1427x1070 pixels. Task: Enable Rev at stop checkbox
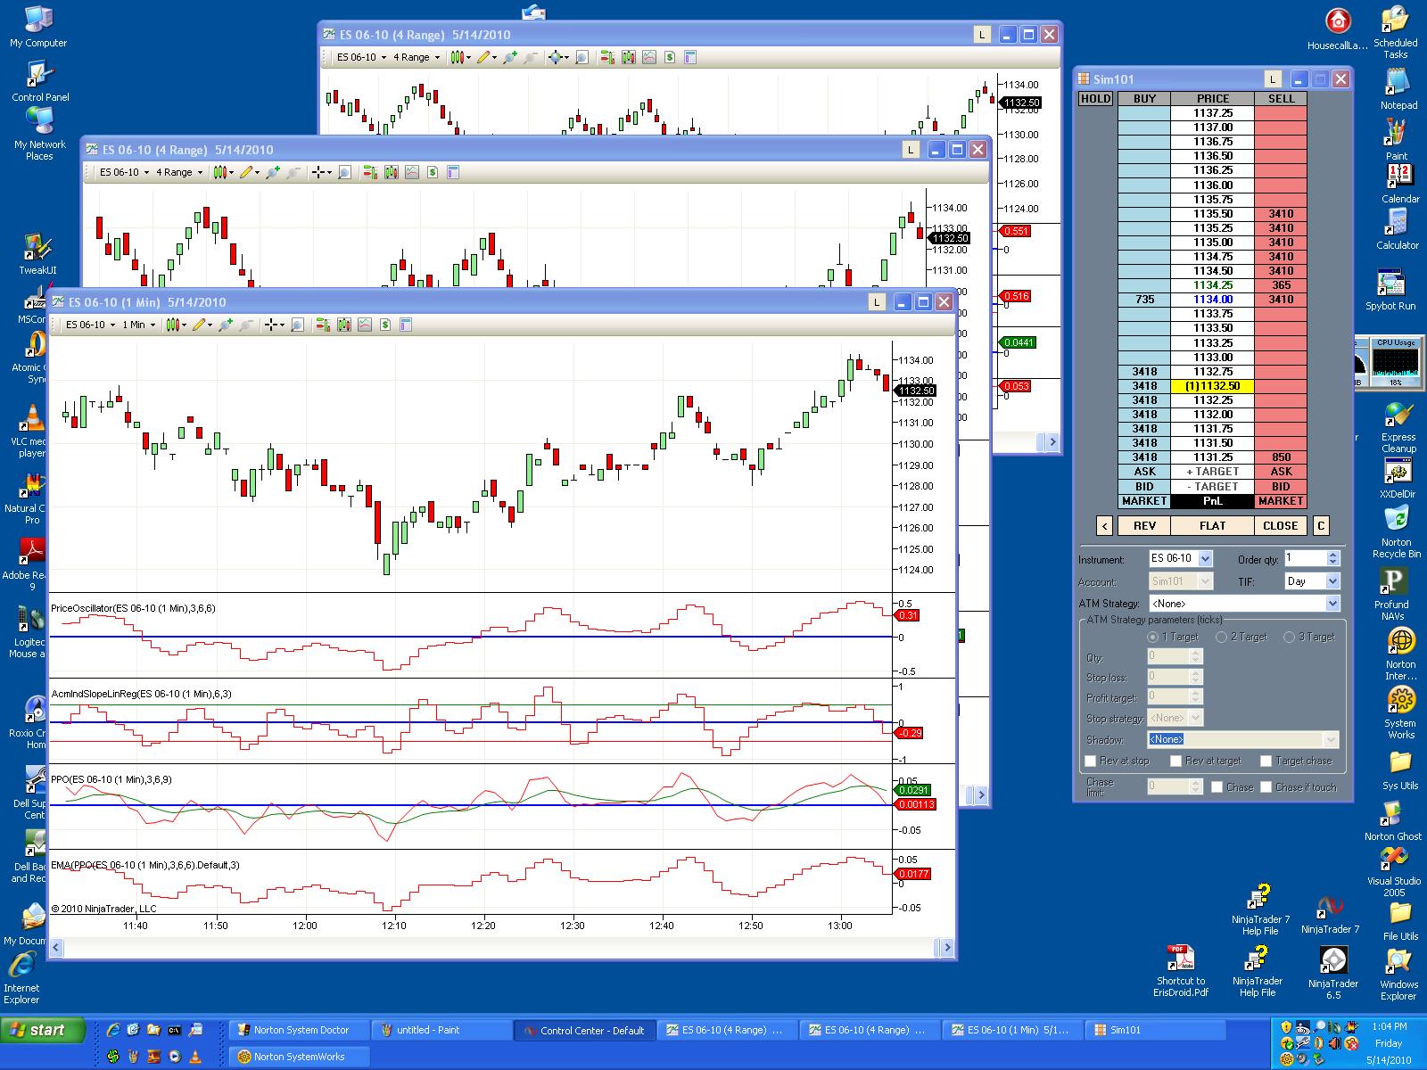click(x=1090, y=761)
